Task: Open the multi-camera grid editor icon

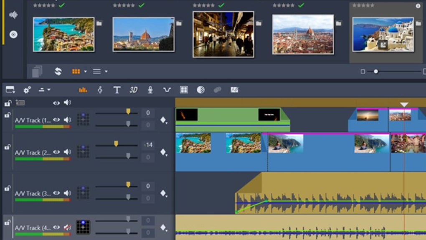Action: click(184, 90)
